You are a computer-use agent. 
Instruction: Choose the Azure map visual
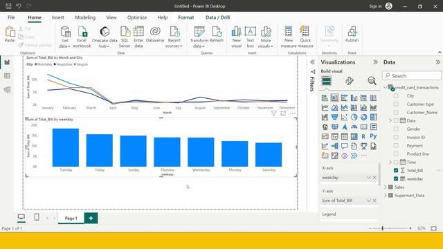tap(344, 127)
